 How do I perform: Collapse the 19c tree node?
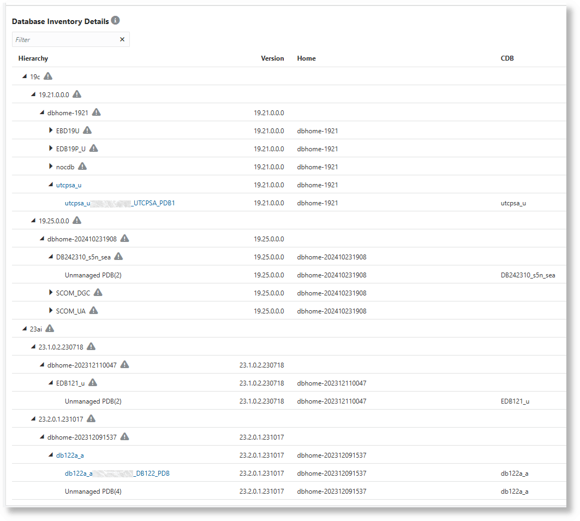pos(25,76)
